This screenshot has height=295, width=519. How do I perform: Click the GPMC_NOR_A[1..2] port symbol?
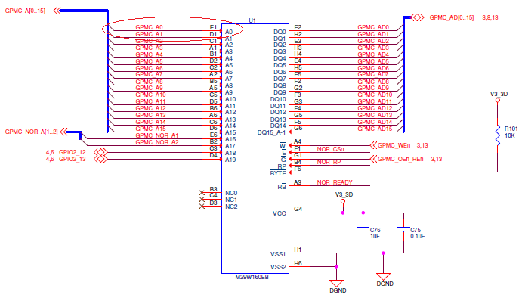[x=63, y=132]
